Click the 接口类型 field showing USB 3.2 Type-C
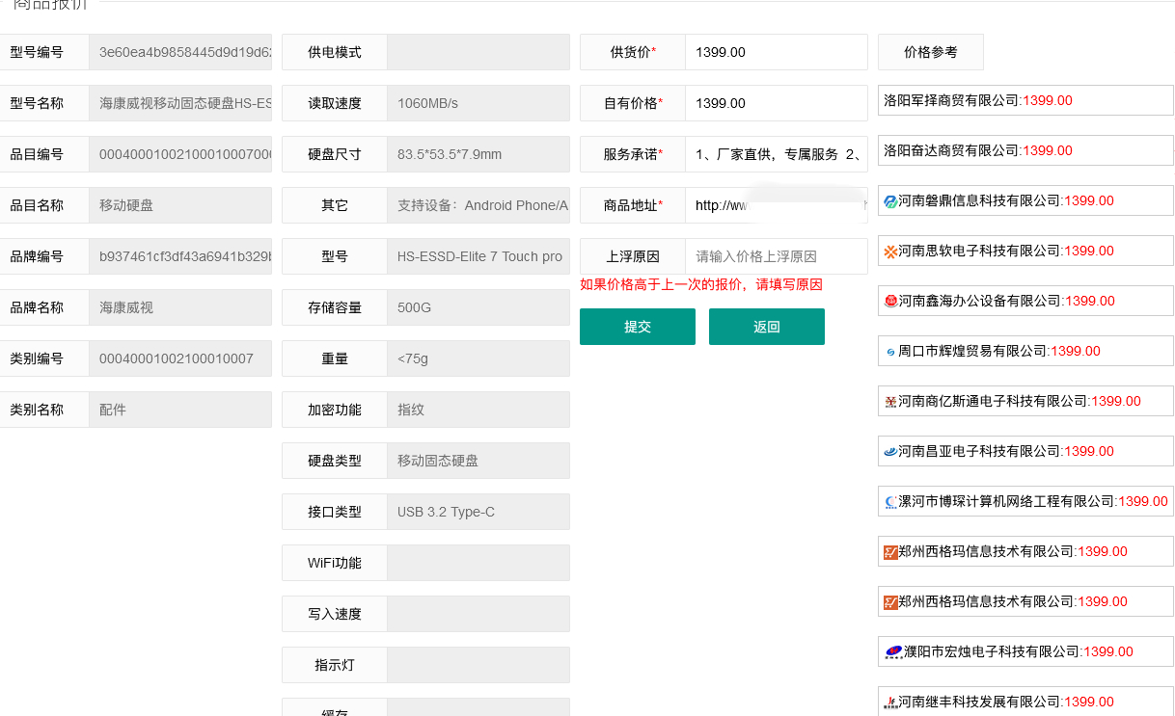This screenshot has width=1175, height=716. 478,512
